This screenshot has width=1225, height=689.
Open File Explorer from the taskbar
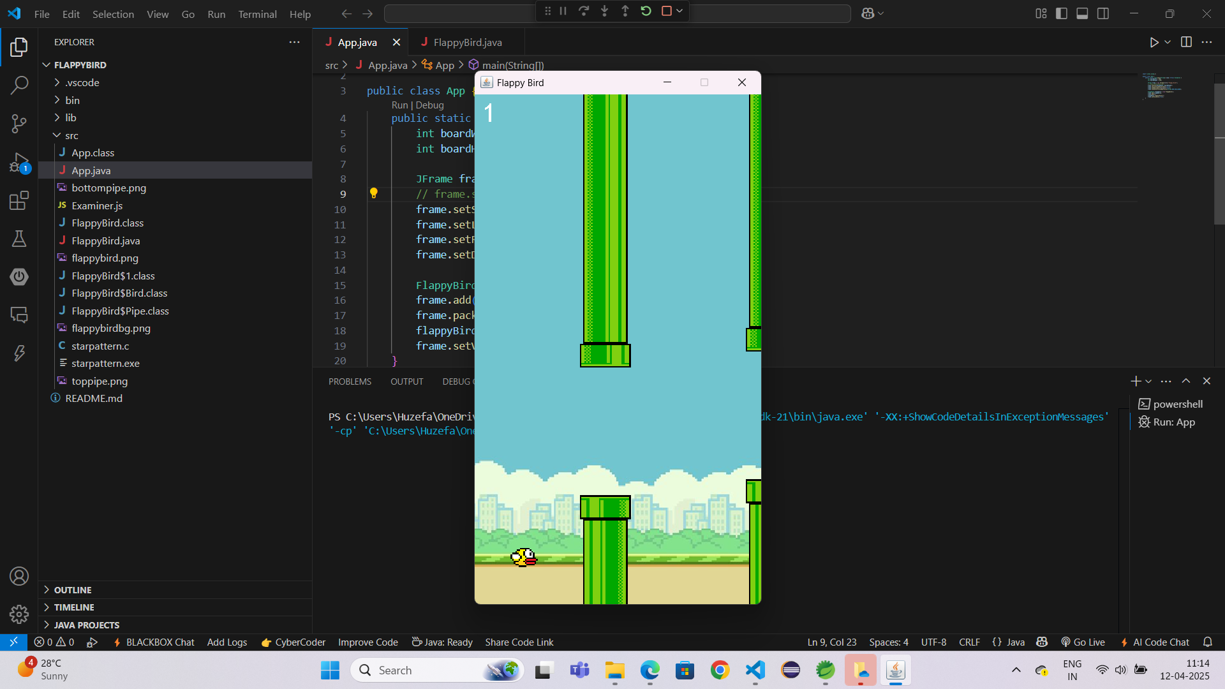tap(615, 670)
